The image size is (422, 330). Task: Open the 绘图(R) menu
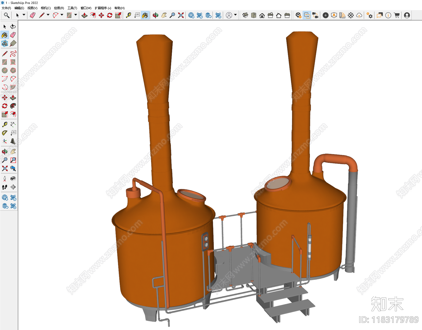point(59,8)
